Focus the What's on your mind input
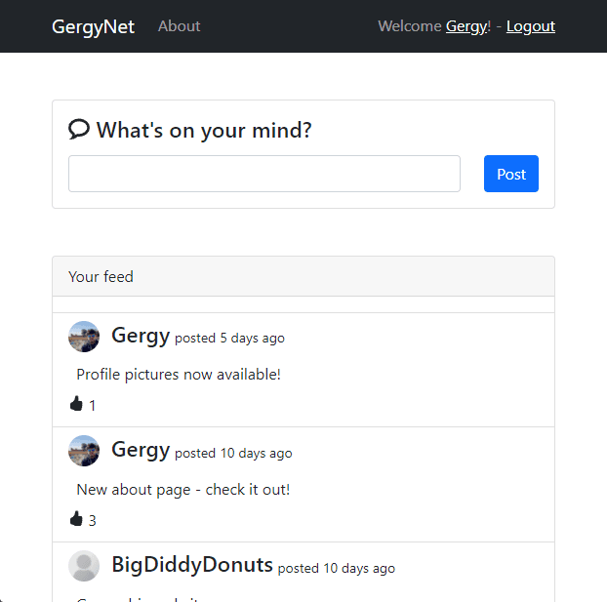Viewport: 607px width, 602px height. (264, 174)
